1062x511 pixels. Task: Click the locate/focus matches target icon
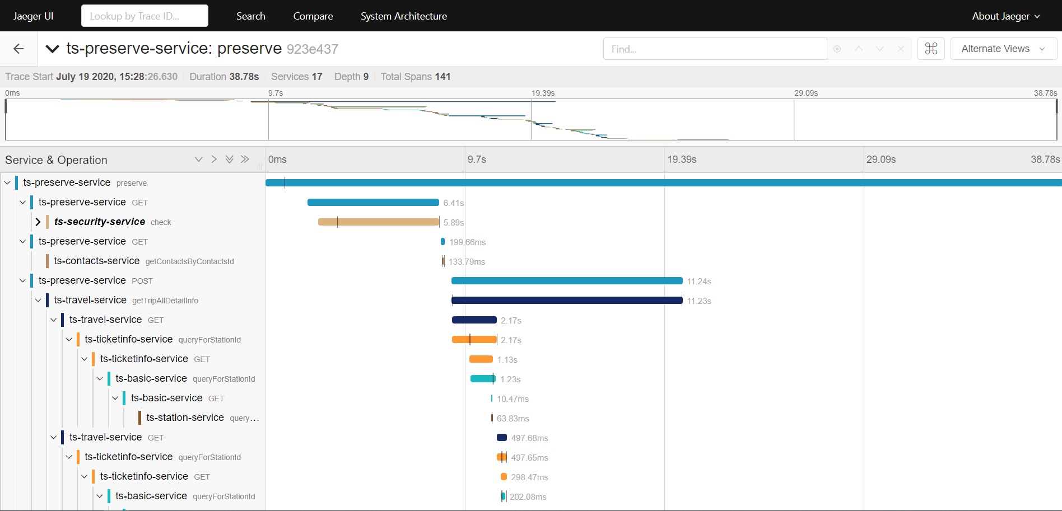coord(837,49)
